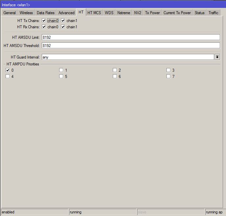Enable AMPDU priority 3
The image size is (226, 216).
pos(168,70)
